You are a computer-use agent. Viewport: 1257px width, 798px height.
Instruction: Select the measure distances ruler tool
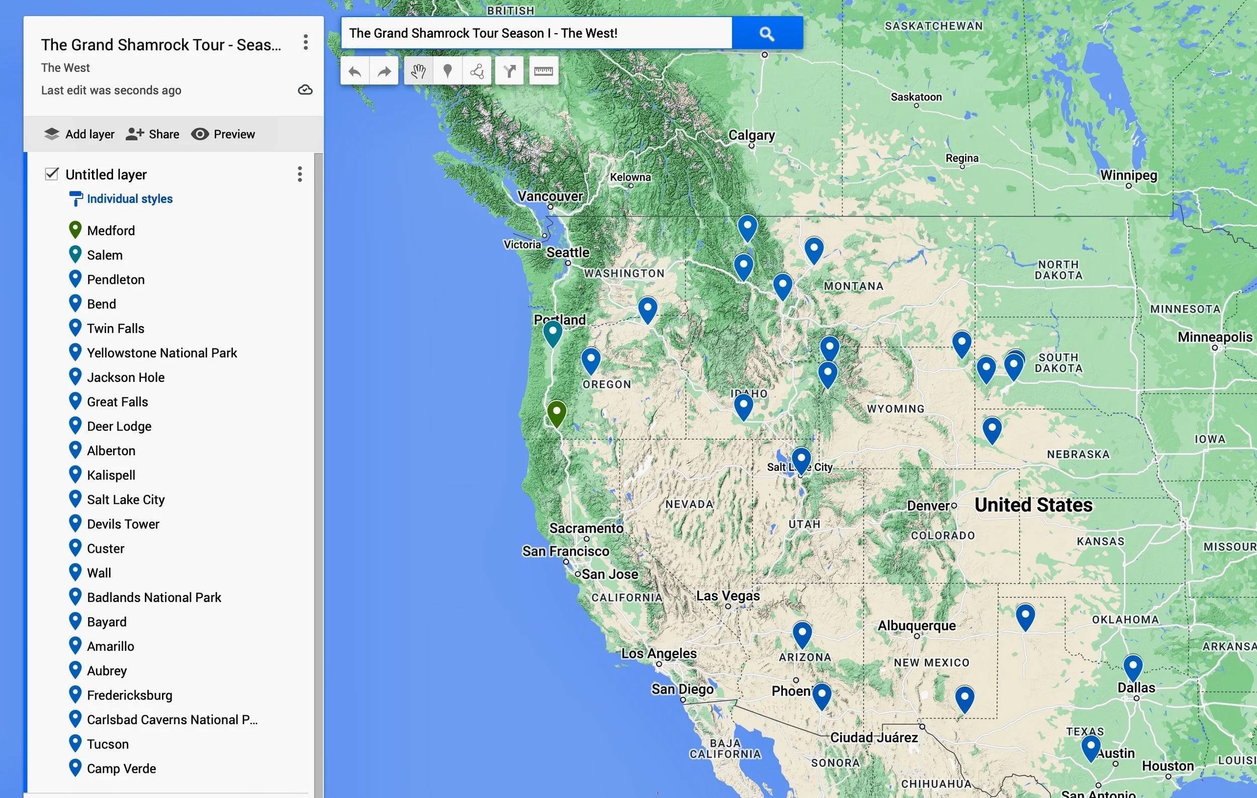(544, 71)
